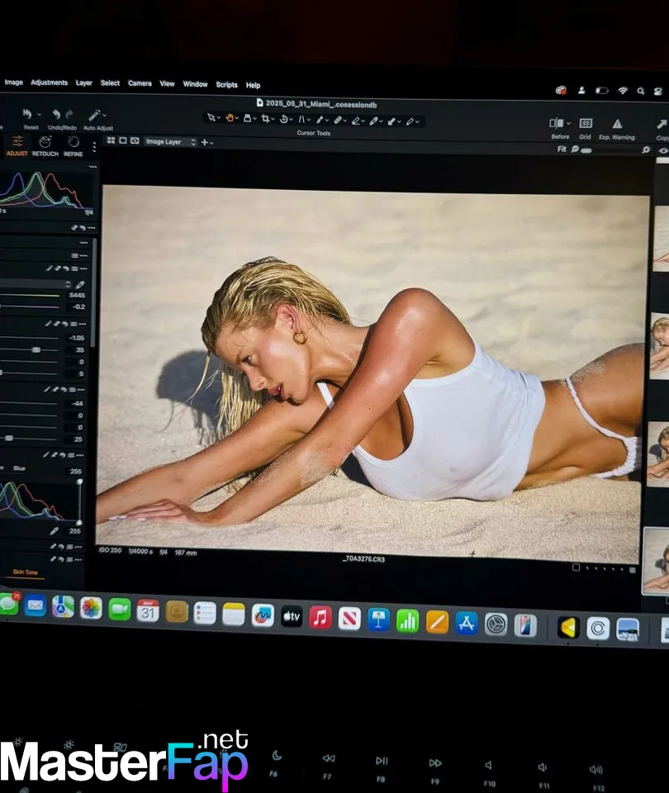Open the Music app in the Dock
669x793 pixels.
(320, 617)
